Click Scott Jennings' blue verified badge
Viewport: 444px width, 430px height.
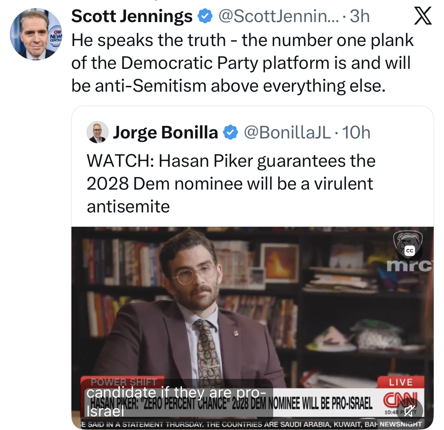click(x=205, y=16)
